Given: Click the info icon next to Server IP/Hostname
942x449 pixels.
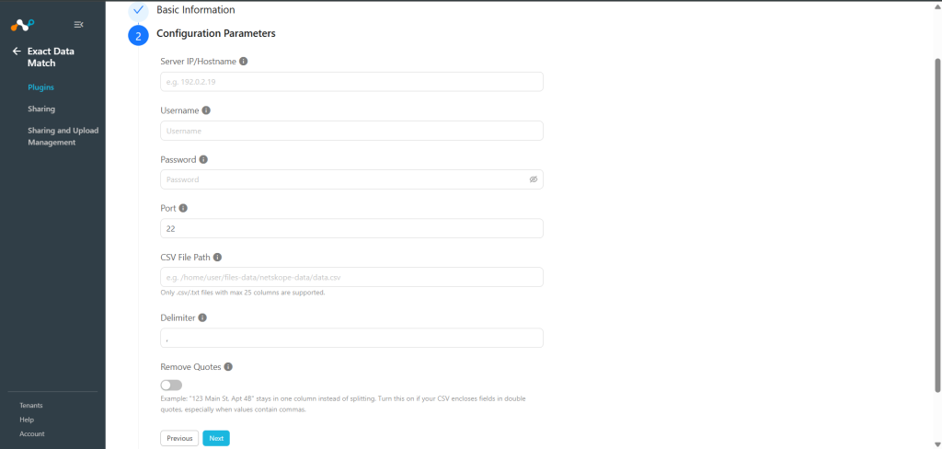Looking at the screenshot, I should 243,62.
